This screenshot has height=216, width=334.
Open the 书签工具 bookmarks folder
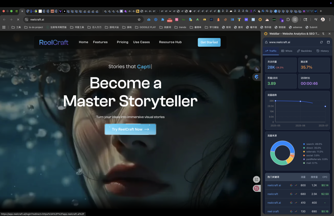(77, 27)
